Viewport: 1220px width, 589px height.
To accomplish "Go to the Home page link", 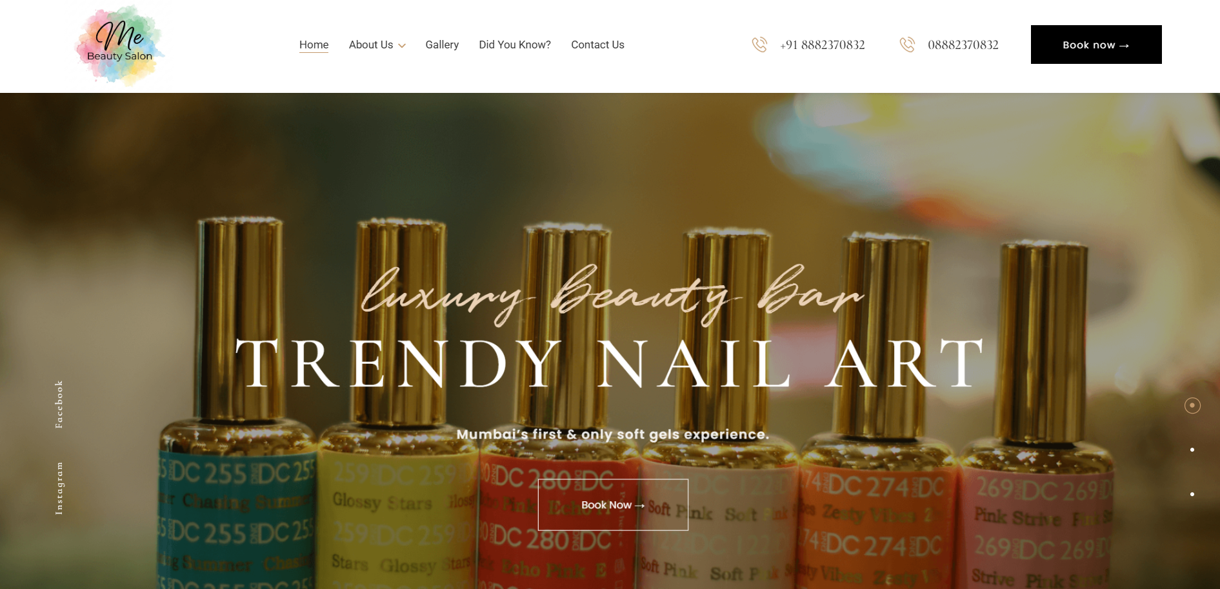I will [314, 45].
